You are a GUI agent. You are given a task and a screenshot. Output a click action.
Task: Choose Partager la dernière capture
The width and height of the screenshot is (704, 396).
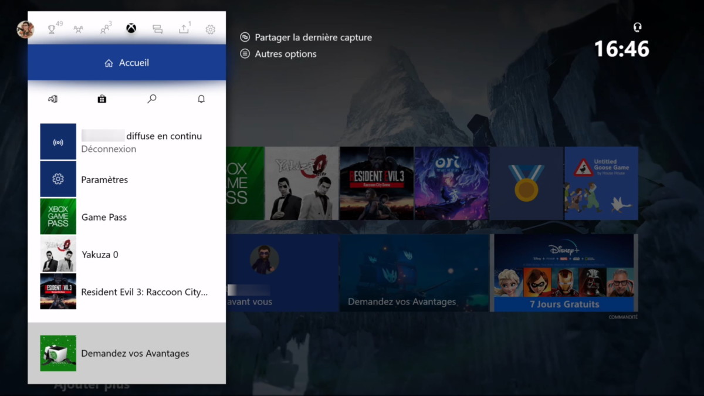306,37
